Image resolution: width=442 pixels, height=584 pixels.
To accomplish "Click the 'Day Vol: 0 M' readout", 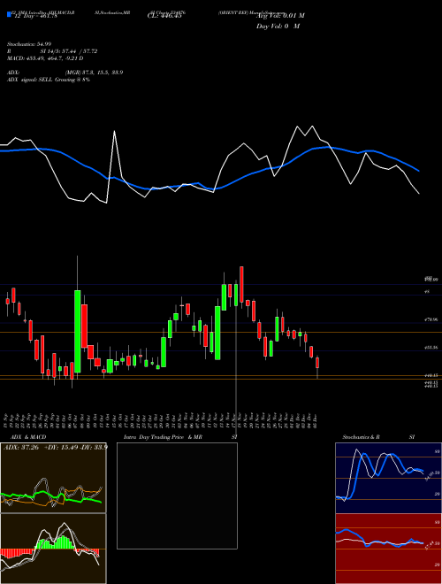I will pyautogui.click(x=278, y=27).
